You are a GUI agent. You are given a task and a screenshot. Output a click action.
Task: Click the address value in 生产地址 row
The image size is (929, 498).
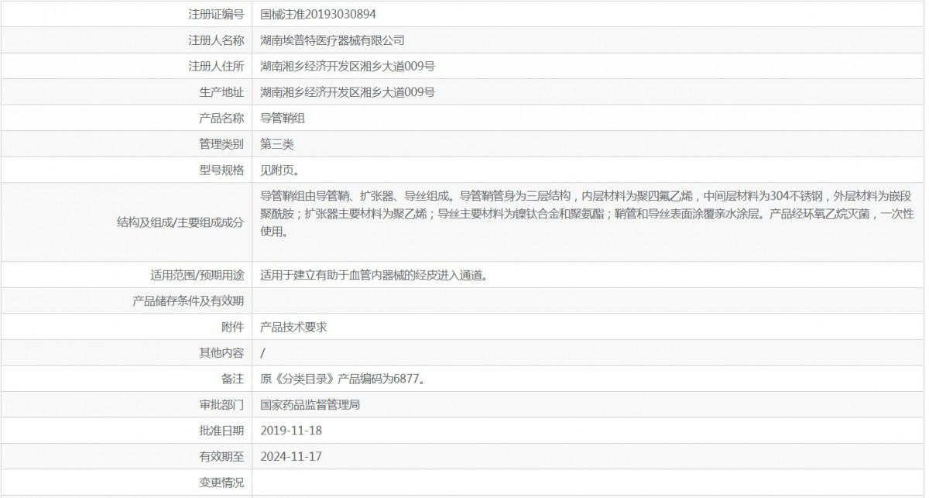348,92
